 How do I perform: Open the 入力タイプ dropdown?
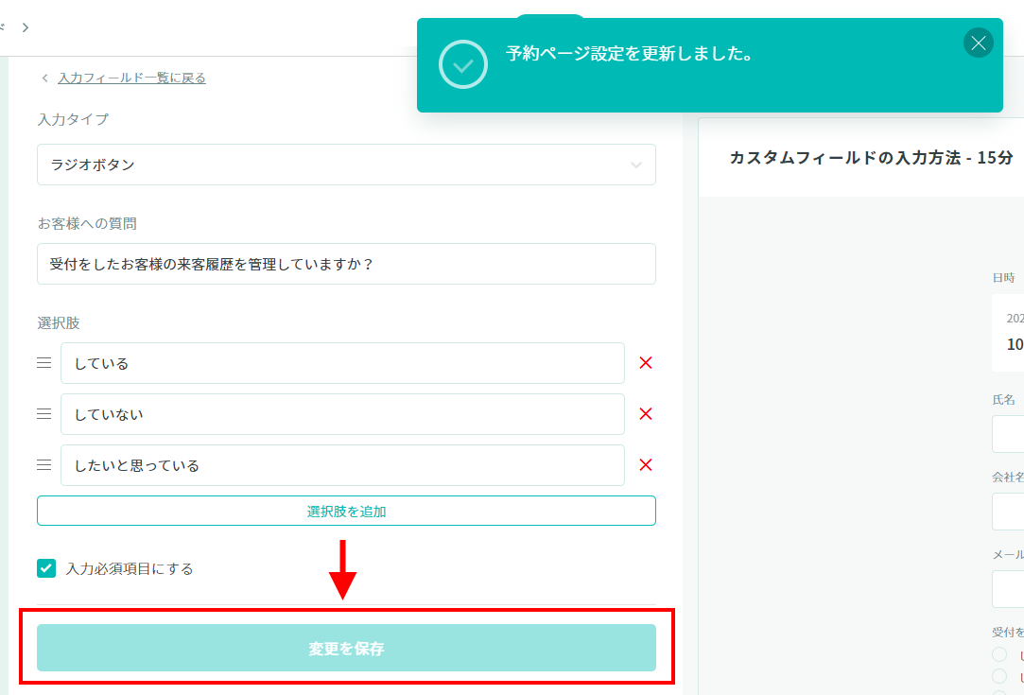[346, 165]
